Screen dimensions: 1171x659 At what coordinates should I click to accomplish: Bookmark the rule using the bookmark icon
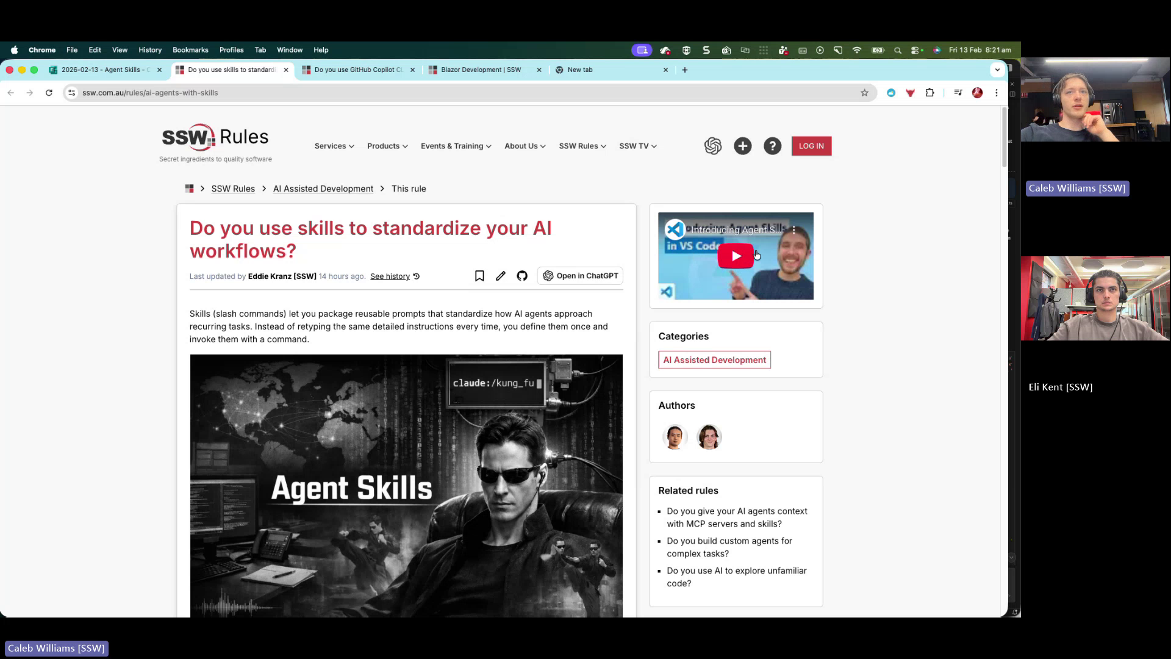[479, 276]
